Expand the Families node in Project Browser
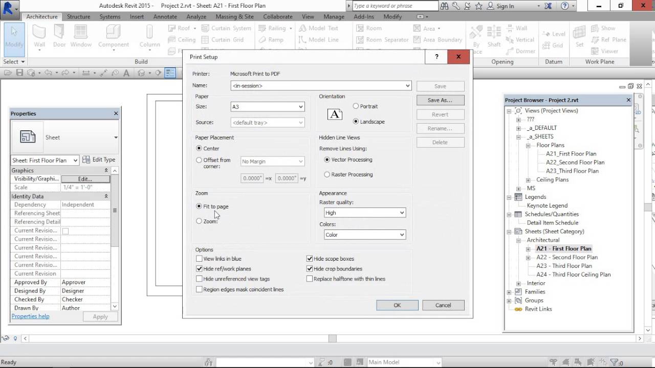 click(x=509, y=292)
